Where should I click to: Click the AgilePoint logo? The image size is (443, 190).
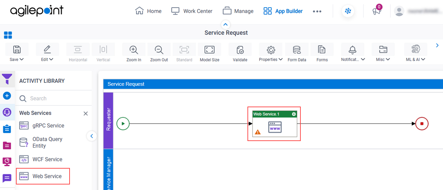coord(37,11)
